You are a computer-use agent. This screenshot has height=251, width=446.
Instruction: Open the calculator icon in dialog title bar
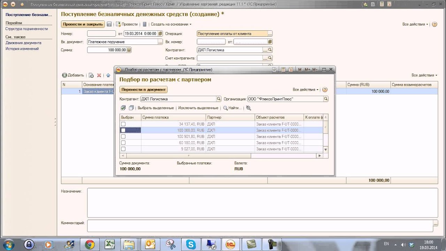[x=283, y=70]
